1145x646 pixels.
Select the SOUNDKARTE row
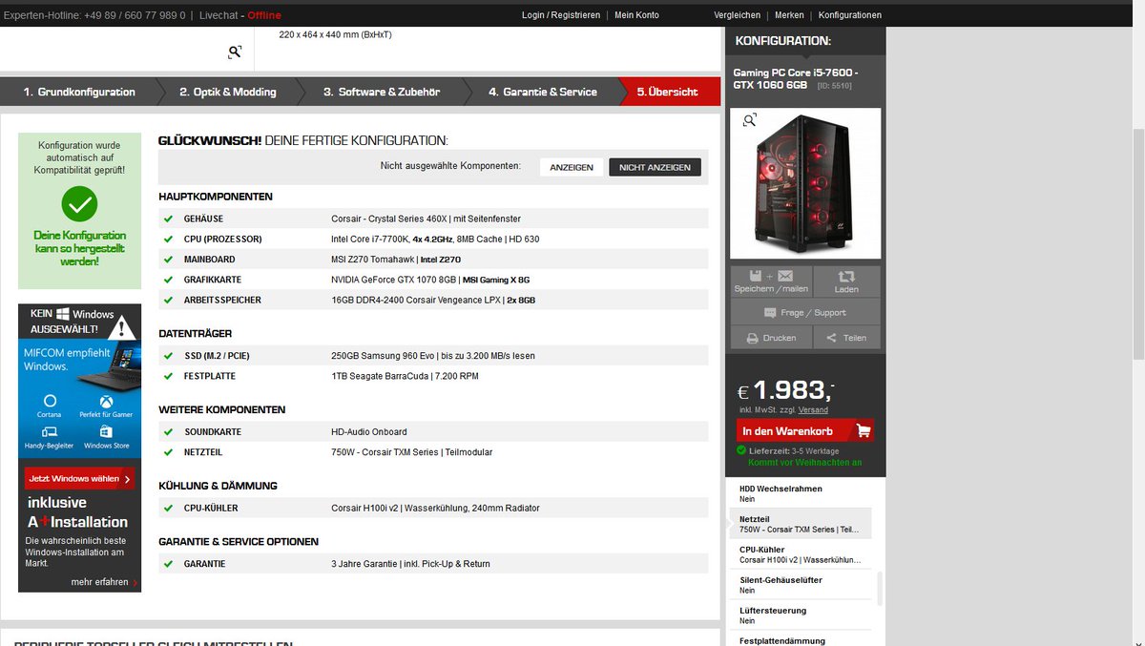point(433,432)
